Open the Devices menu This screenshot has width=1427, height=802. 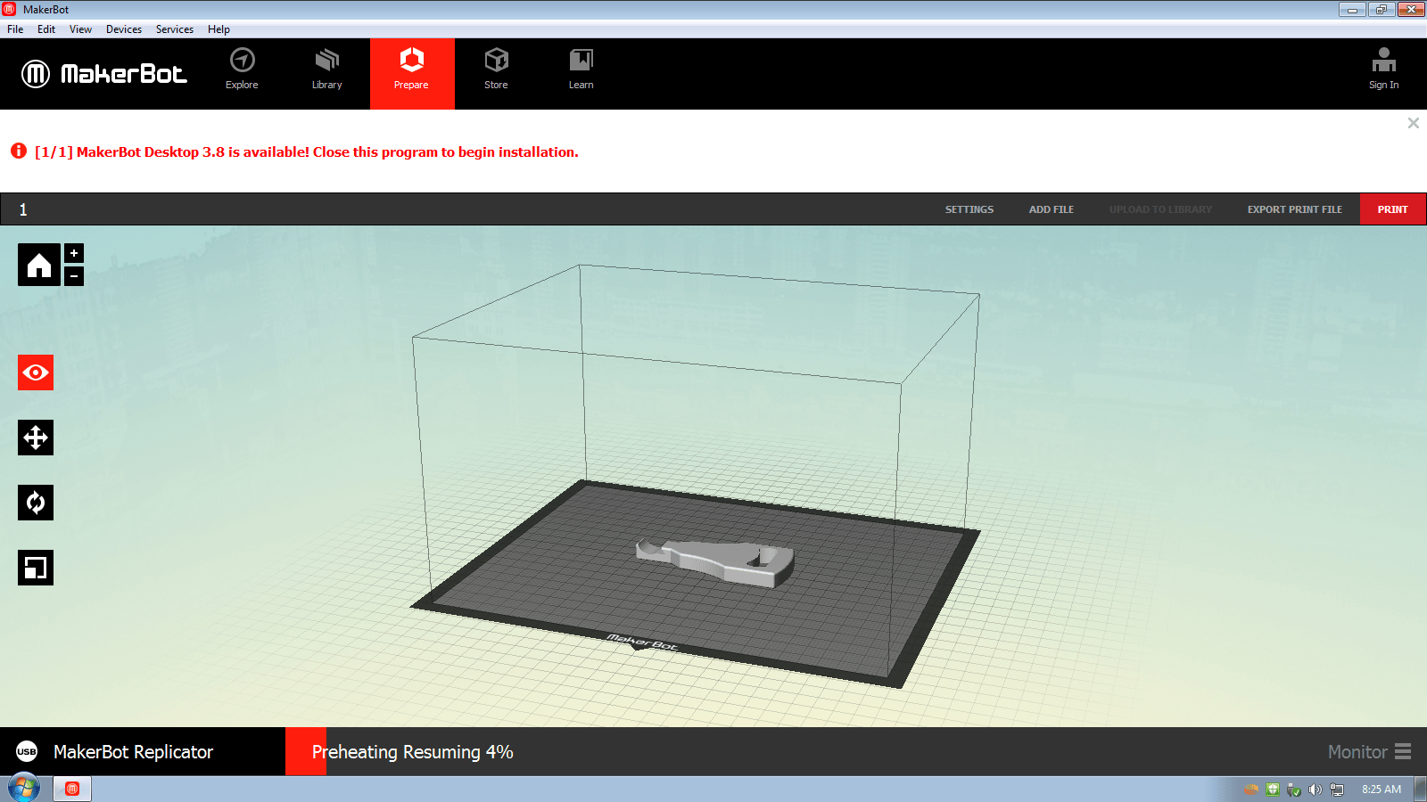(124, 29)
